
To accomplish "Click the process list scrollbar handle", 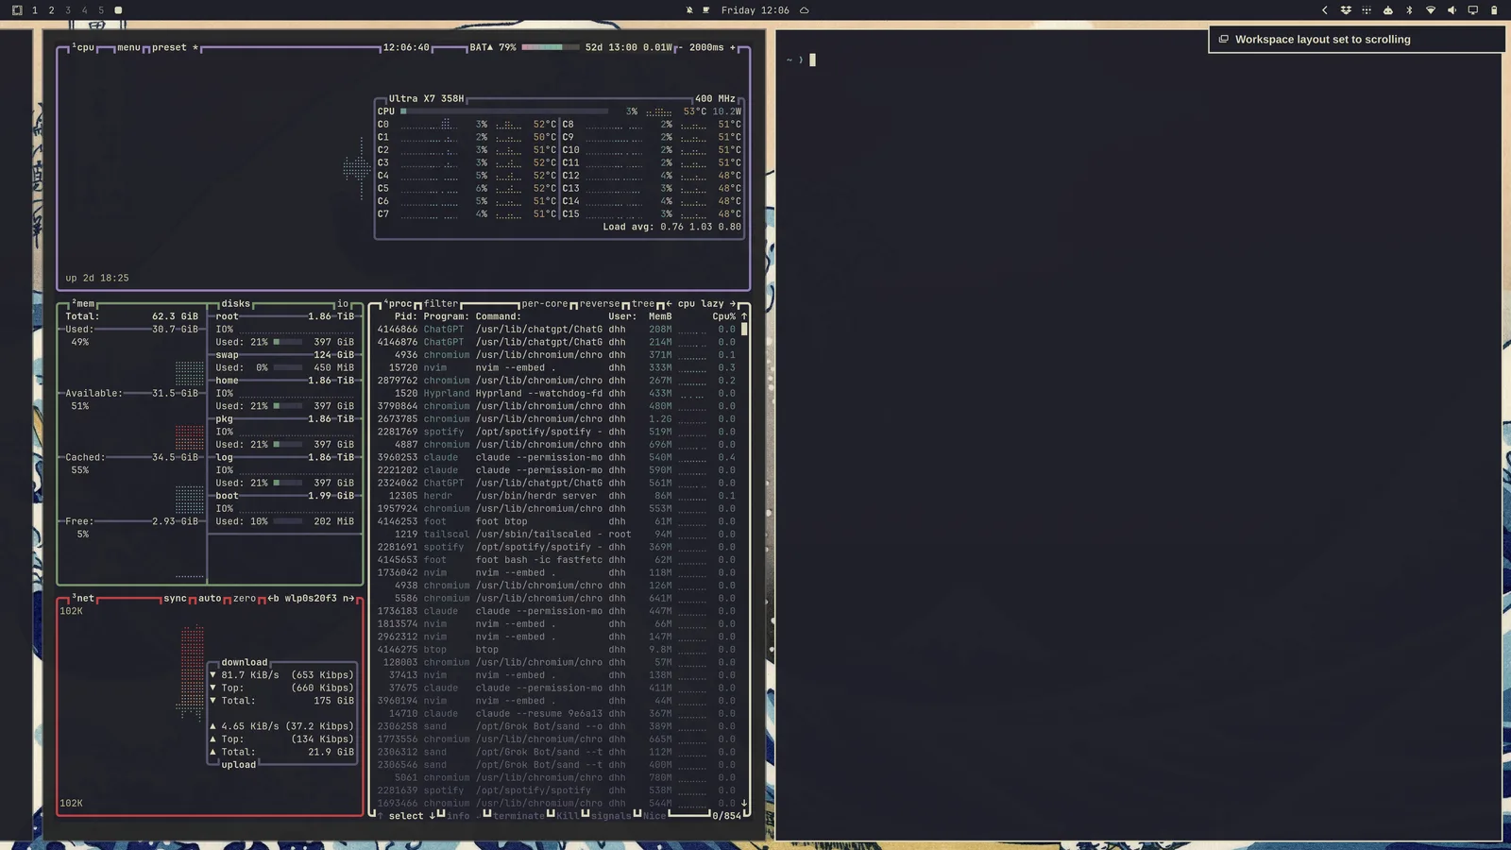I will point(744,330).
